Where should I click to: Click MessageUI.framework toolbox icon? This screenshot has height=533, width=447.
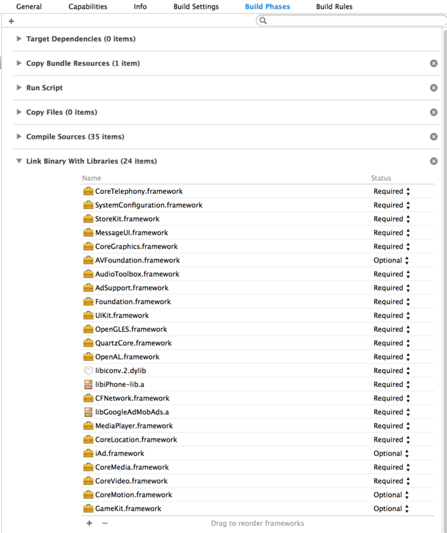pyautogui.click(x=88, y=233)
